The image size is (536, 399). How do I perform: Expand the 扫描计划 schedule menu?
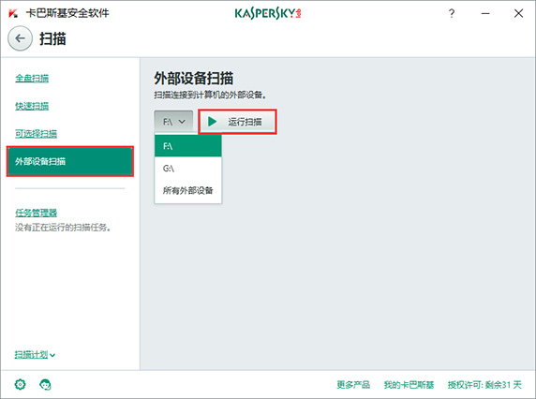(x=35, y=355)
